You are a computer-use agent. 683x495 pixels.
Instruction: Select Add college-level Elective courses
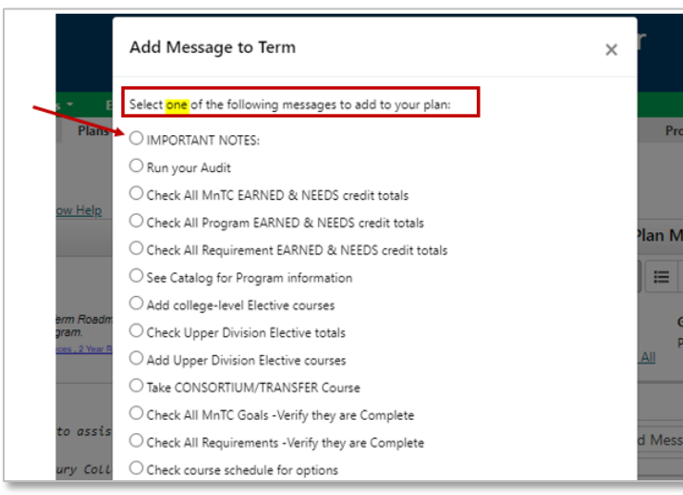click(137, 303)
